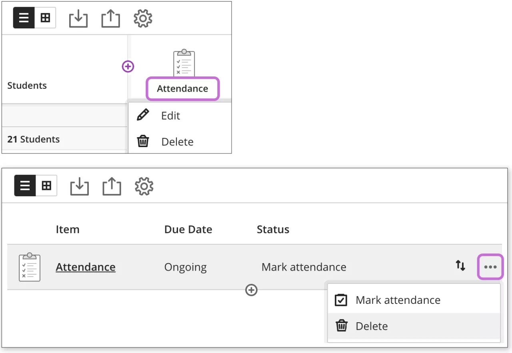Click the plus icon to add a new item
The height and width of the screenshot is (353, 512).
coord(251,290)
